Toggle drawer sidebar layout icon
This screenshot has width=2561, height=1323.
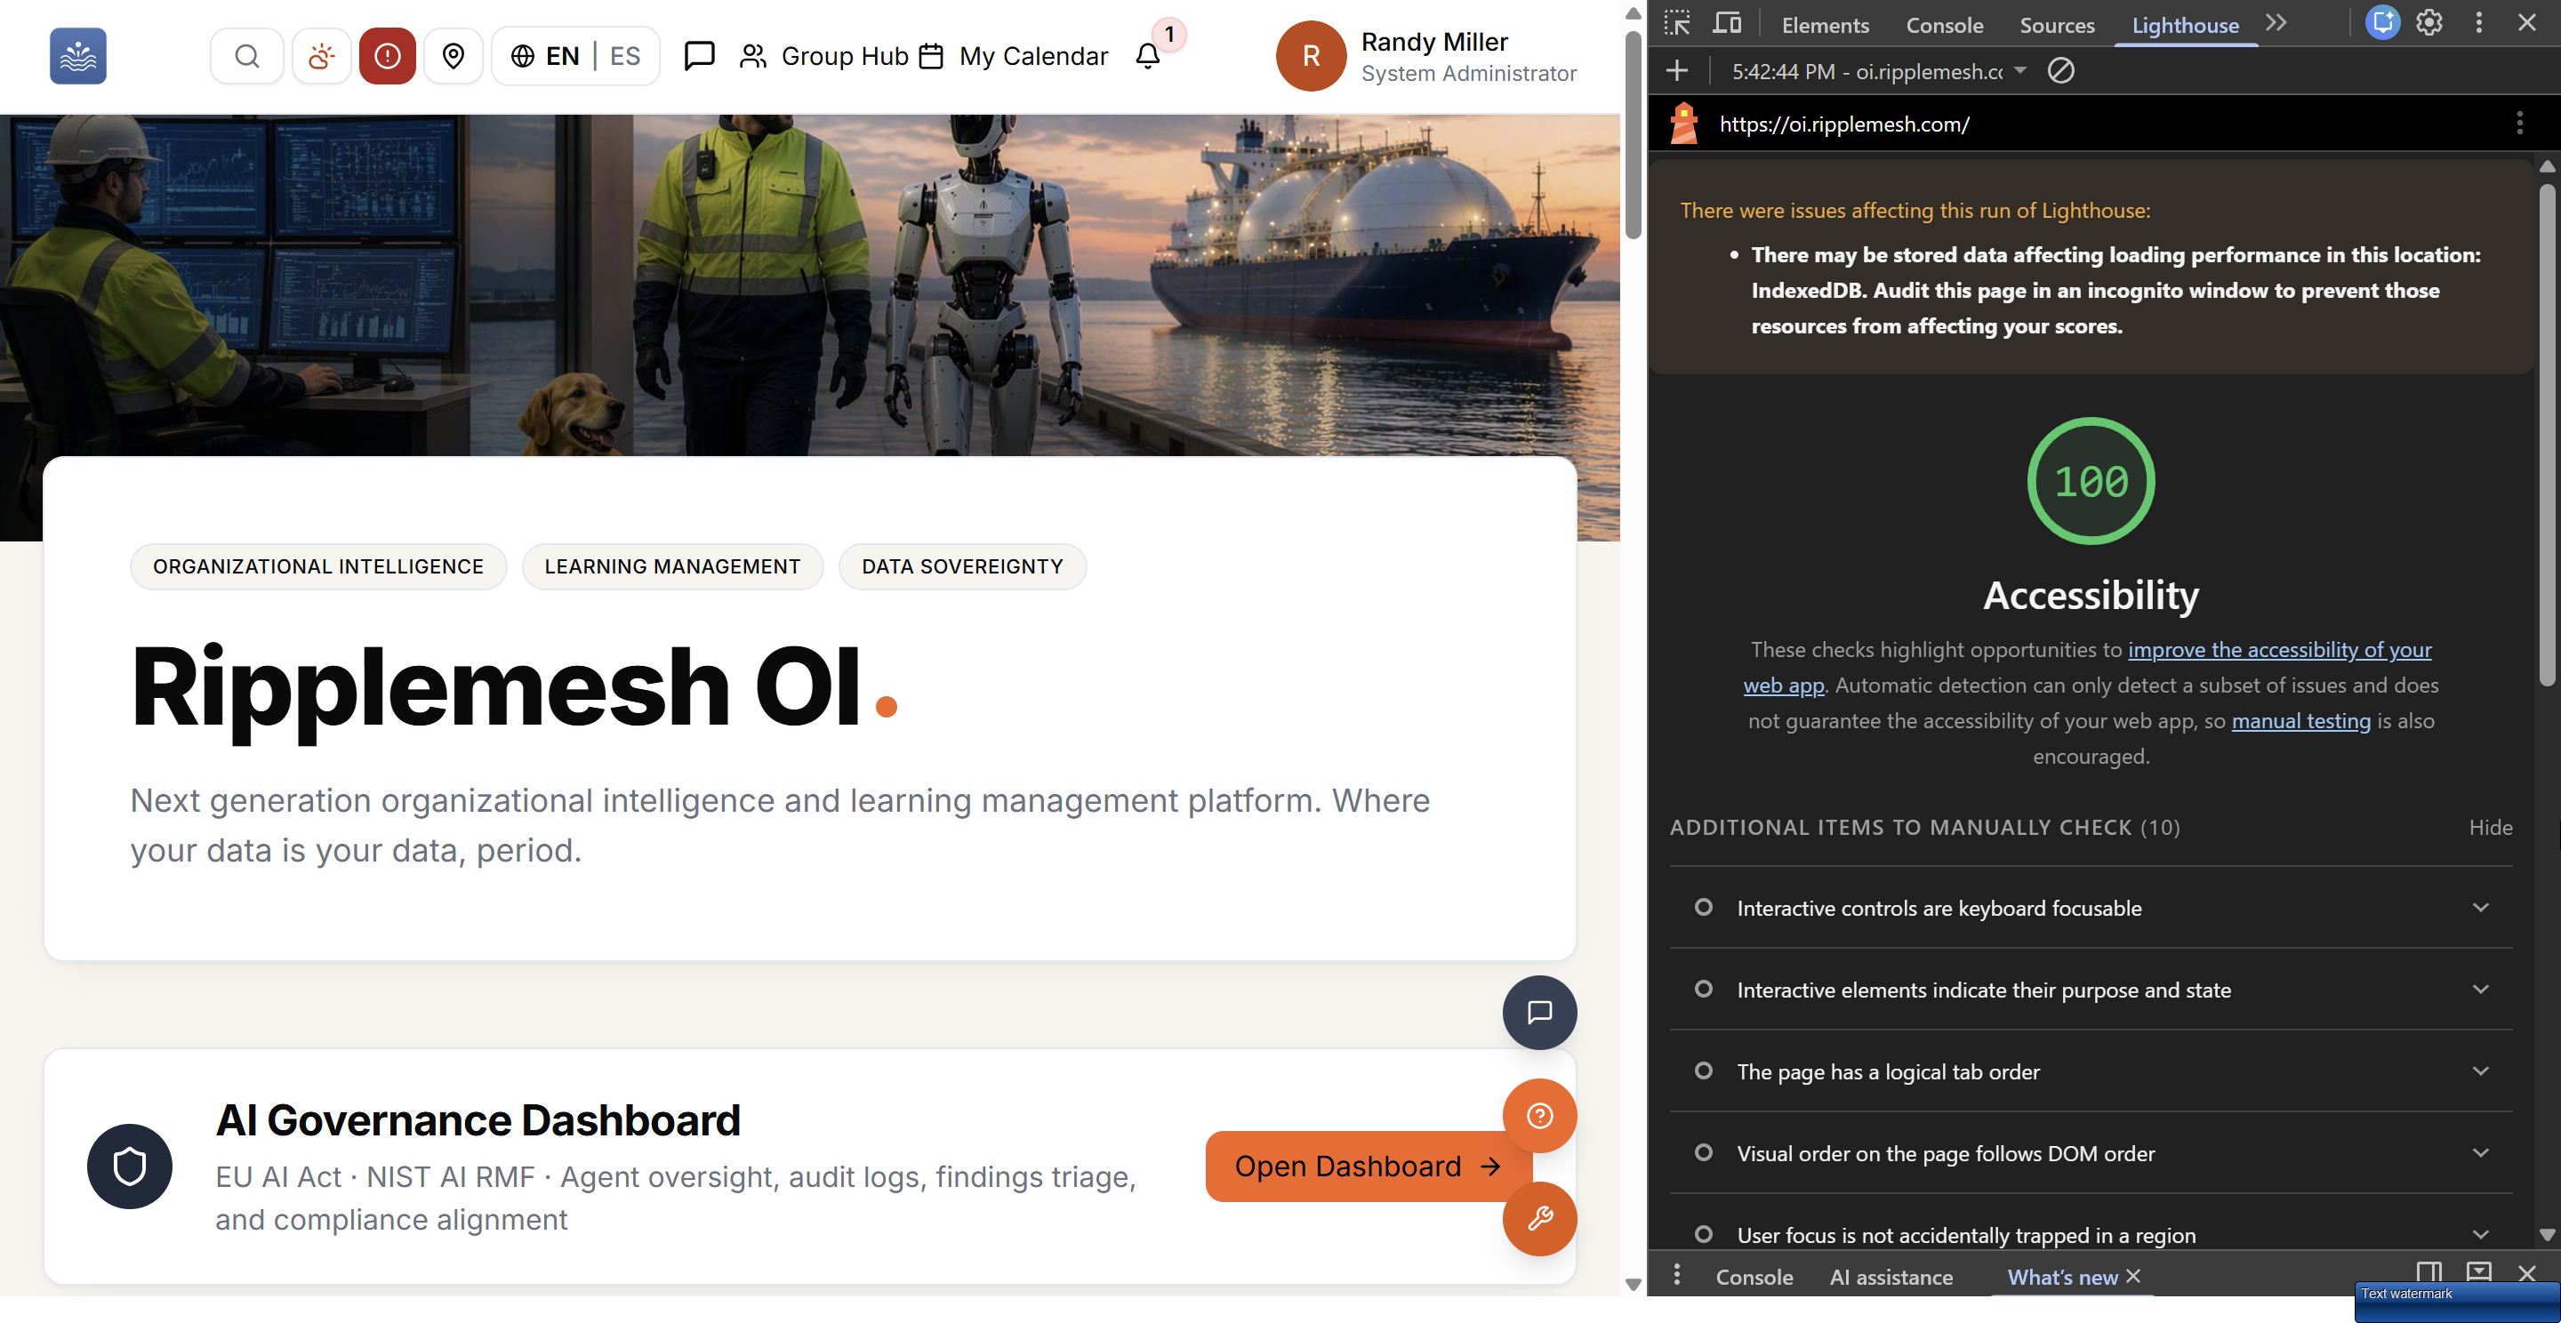pyautogui.click(x=2429, y=1272)
